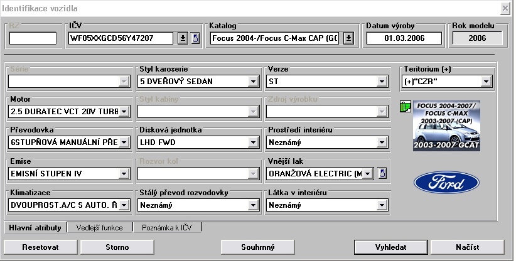Open the Motor dropdown list
This screenshot has height=263, width=516.
coord(124,112)
